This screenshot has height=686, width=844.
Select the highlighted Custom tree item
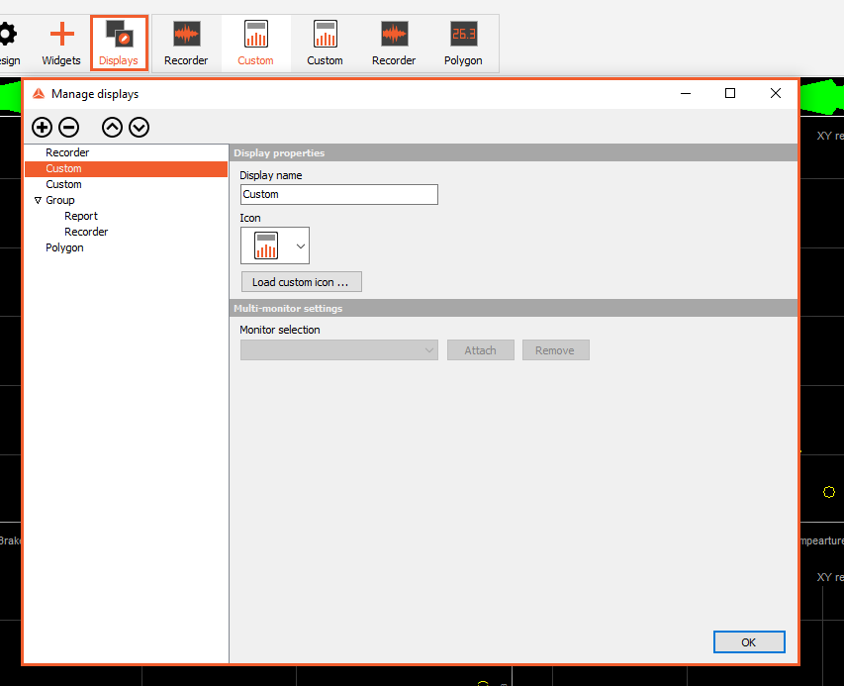point(126,168)
